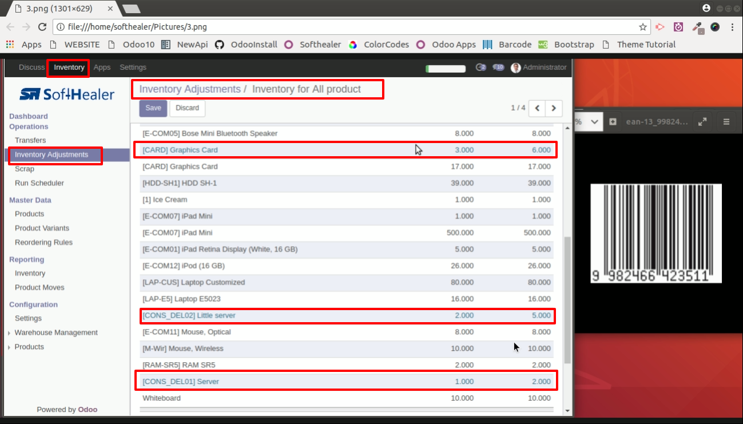Select the [CONS_DEL01] Server row
This screenshot has height=424, width=743.
point(347,382)
